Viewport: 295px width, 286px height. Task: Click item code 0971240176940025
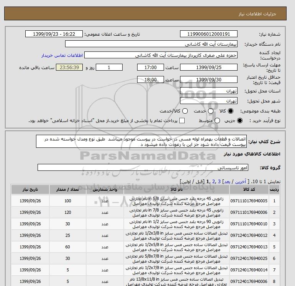(249, 258)
